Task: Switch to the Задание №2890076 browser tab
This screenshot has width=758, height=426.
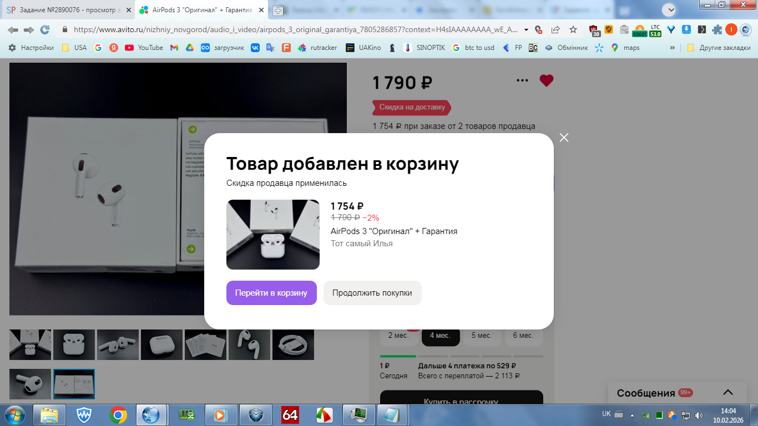Action: tap(68, 10)
